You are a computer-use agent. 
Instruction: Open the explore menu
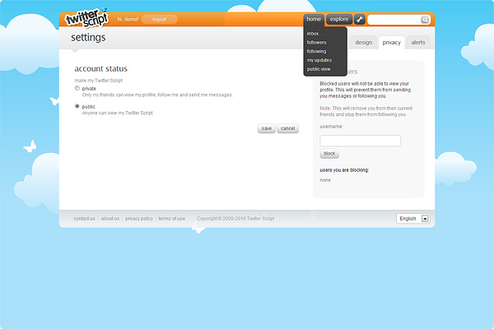coord(338,19)
